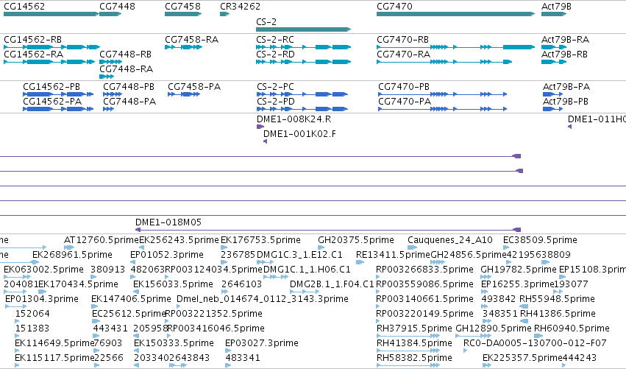Select RC0-DA0005-130700-012-F07 feature
Screen dimensions: 626x369
(465, 351)
